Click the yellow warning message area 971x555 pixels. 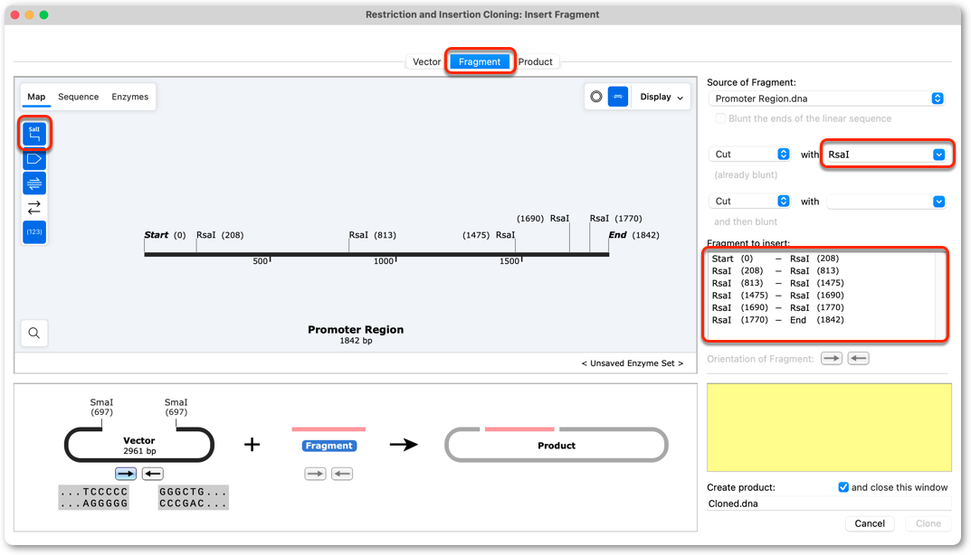829,428
